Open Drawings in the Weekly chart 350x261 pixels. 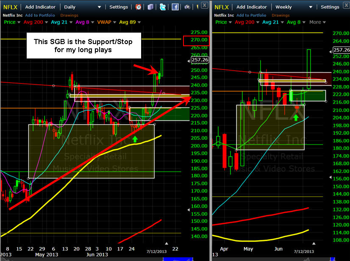(x=281, y=15)
